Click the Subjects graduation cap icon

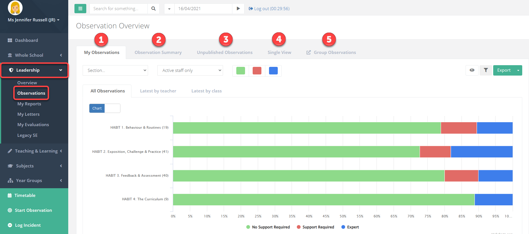[10, 166]
